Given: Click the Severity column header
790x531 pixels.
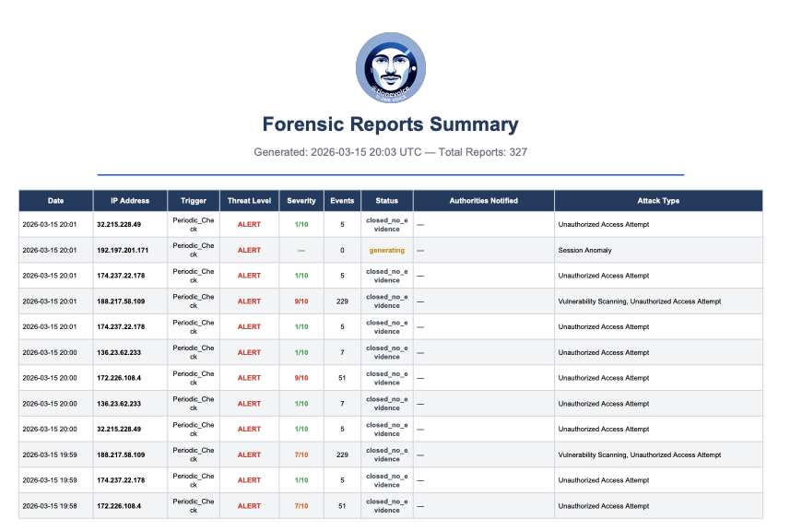Looking at the screenshot, I should coord(301,201).
